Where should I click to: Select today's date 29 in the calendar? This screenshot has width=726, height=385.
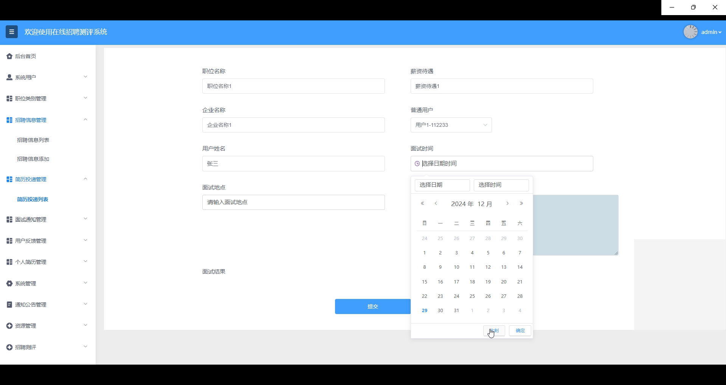click(x=425, y=311)
